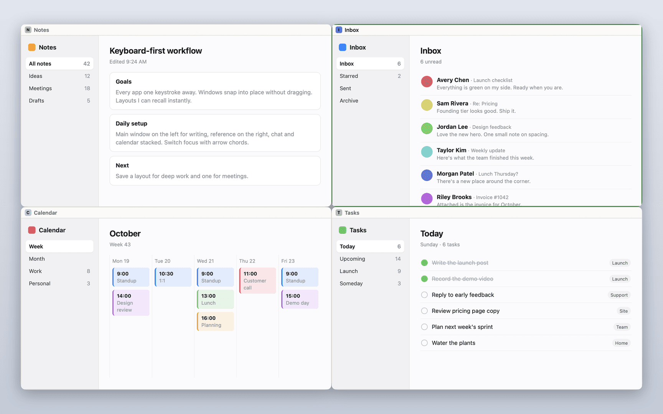
Task: Open Monday 14:00 Design review event
Action: 131,303
